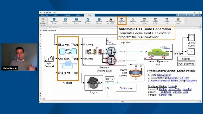Open the Embedded Coder app
Screen dimensions: 203x114
coord(121,21)
